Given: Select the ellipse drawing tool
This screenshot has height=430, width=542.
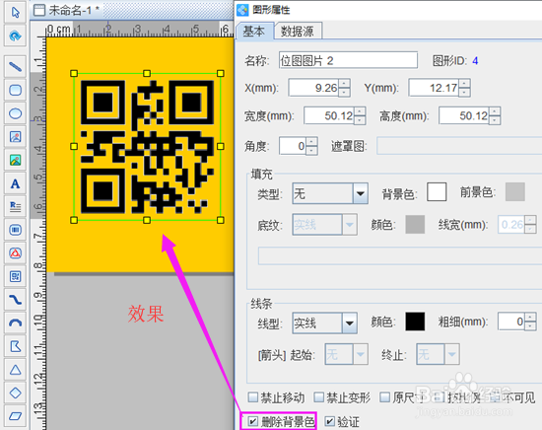Looking at the screenshot, I should click(15, 113).
